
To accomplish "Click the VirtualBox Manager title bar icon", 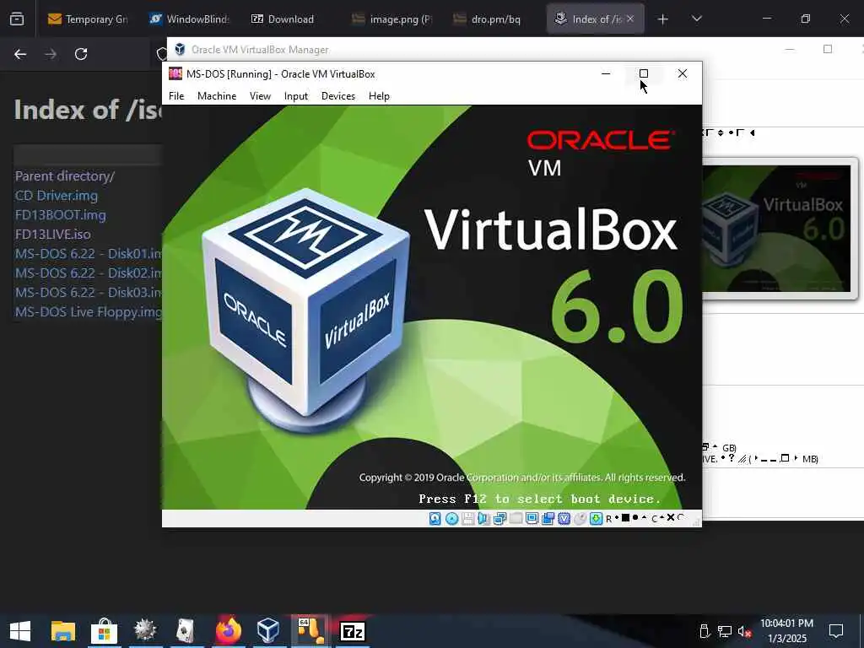I will tap(180, 50).
